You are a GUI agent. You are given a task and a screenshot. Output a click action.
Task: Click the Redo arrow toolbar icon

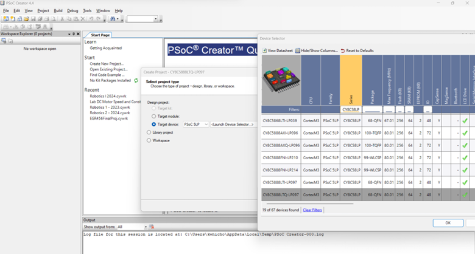(x=98, y=19)
